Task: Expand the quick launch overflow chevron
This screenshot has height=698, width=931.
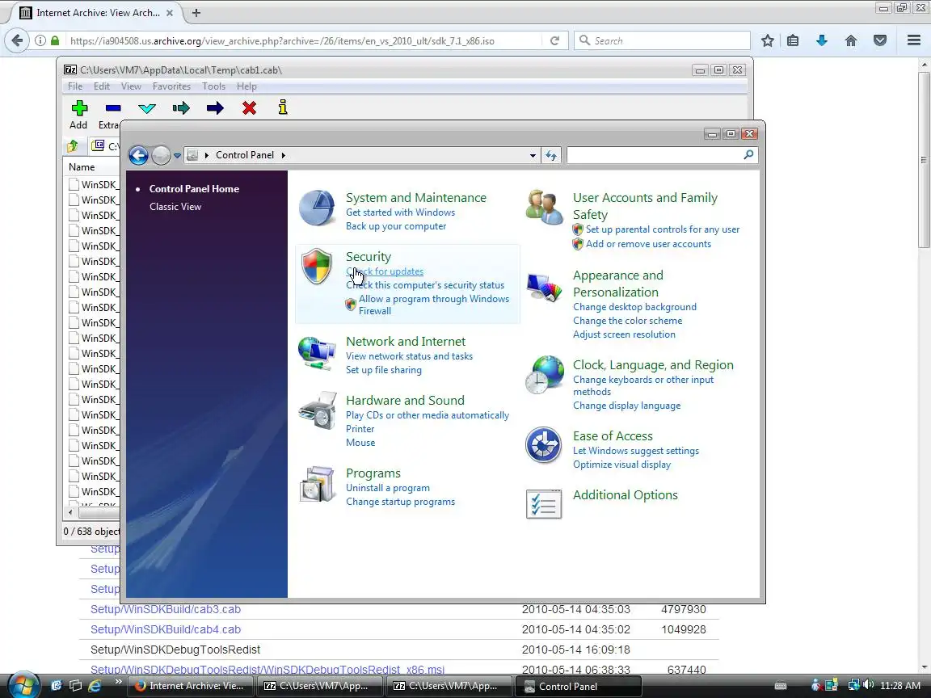Action: pos(118,681)
